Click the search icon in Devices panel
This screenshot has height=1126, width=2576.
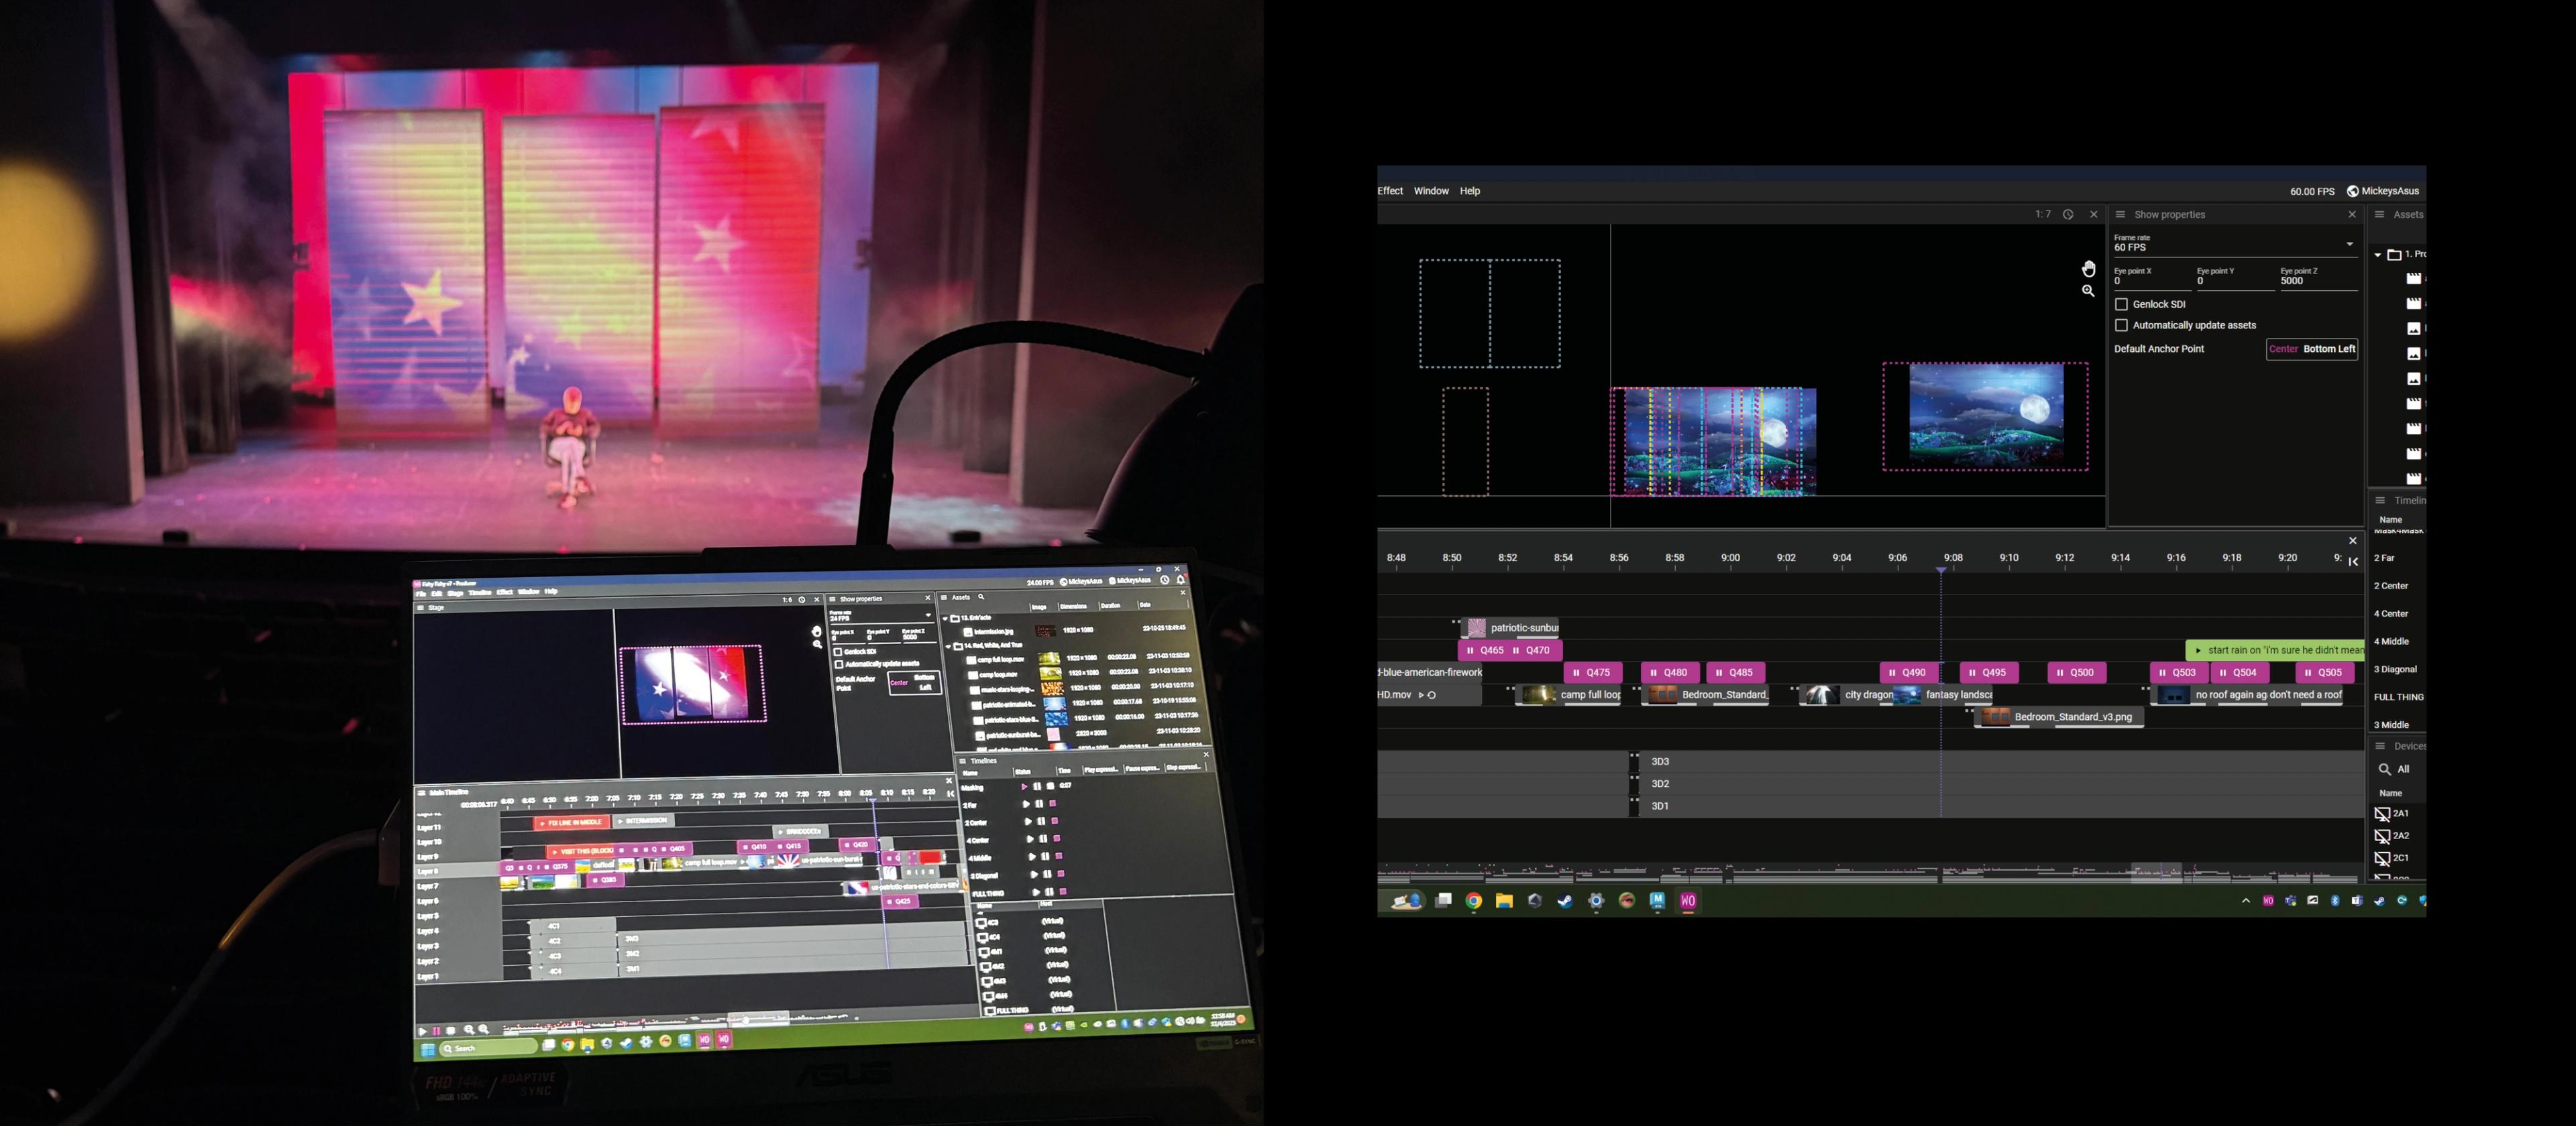(2384, 769)
